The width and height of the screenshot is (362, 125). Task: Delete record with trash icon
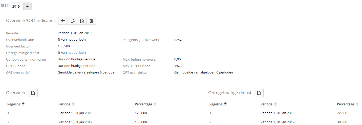tap(91, 21)
